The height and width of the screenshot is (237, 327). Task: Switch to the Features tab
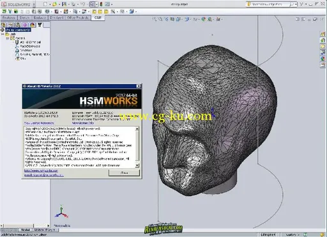9,18
